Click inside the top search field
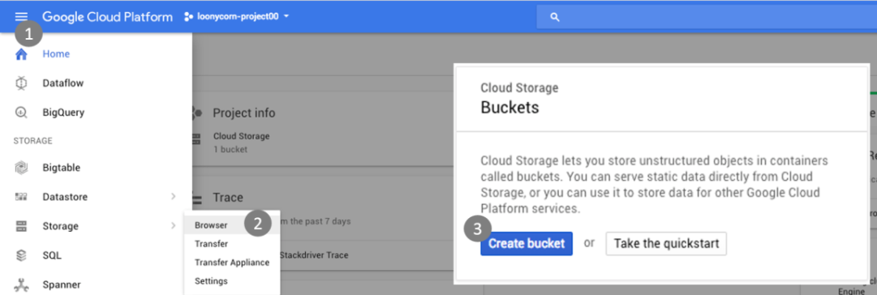This screenshot has height=295, width=877. click(707, 17)
